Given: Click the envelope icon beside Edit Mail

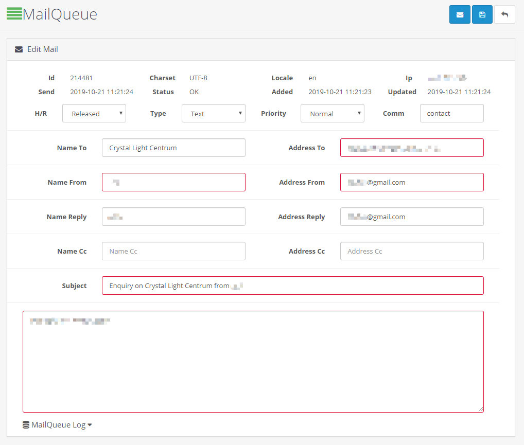Looking at the screenshot, I should click(x=19, y=49).
